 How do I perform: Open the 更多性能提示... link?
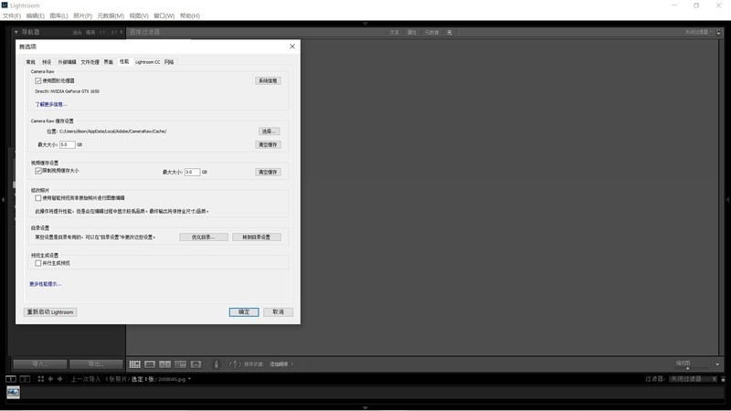click(45, 284)
